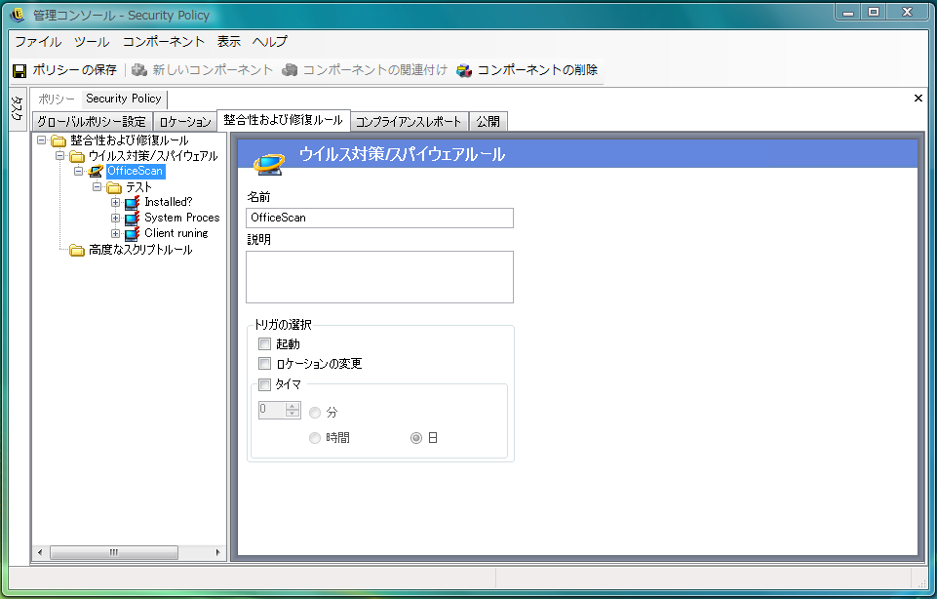The width and height of the screenshot is (937, 599).
Task: Click コンポーネントの関連付け toolbar label
Action: [x=375, y=70]
